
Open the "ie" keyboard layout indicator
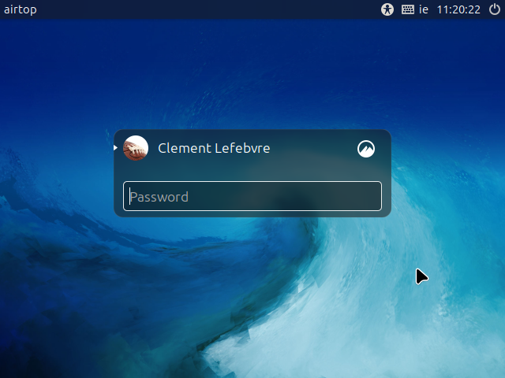pyautogui.click(x=424, y=9)
